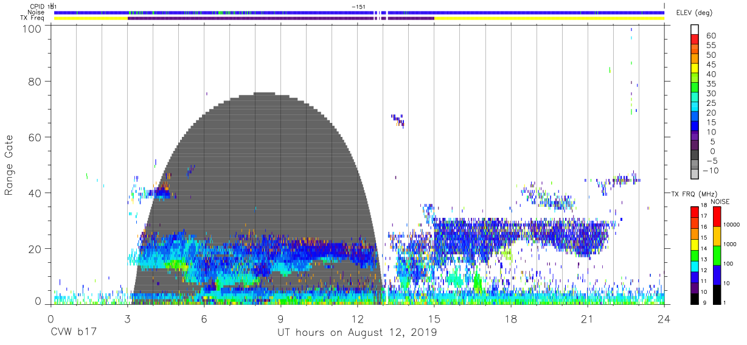Select y-axis Range Gate tick '20'
This screenshot has height=345, width=747.
[x=35, y=249]
